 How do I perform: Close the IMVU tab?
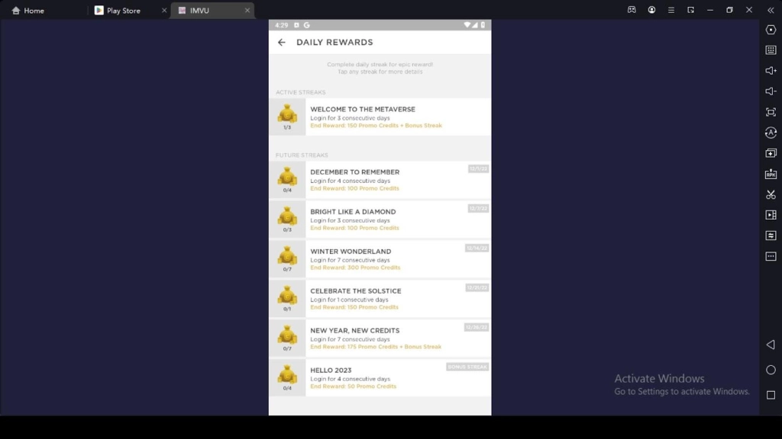coord(247,11)
